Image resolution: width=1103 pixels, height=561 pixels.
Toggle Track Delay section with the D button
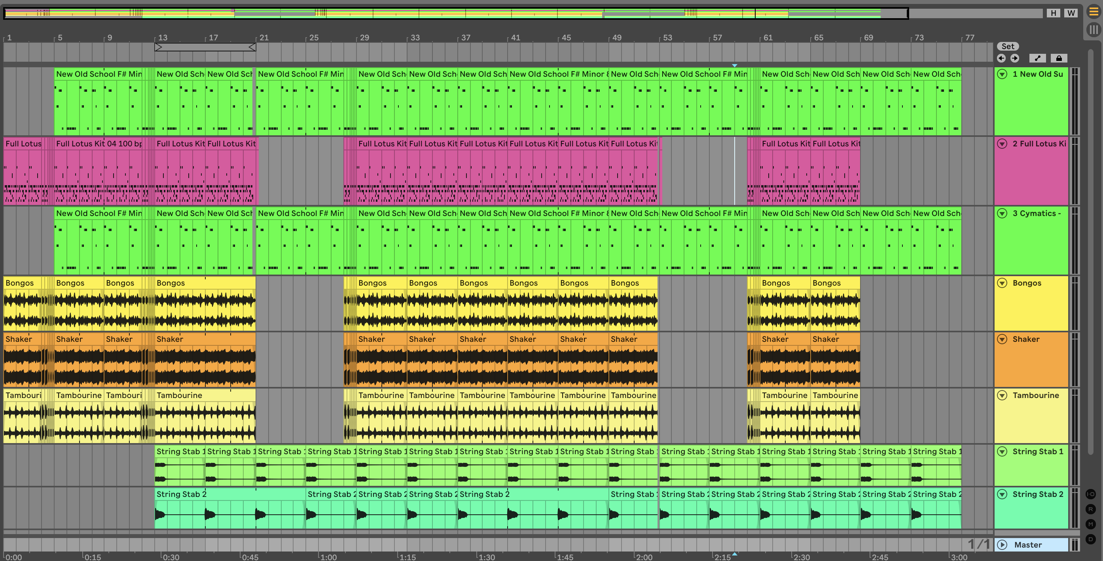coord(1091,539)
